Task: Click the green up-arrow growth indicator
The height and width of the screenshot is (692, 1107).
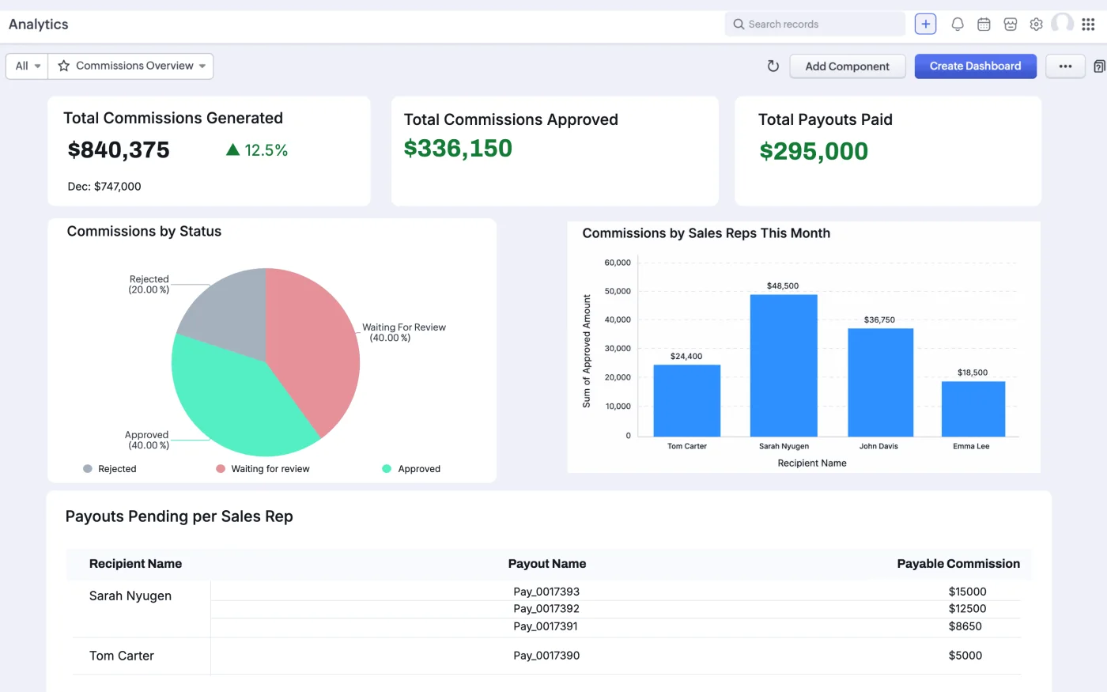Action: 232,149
